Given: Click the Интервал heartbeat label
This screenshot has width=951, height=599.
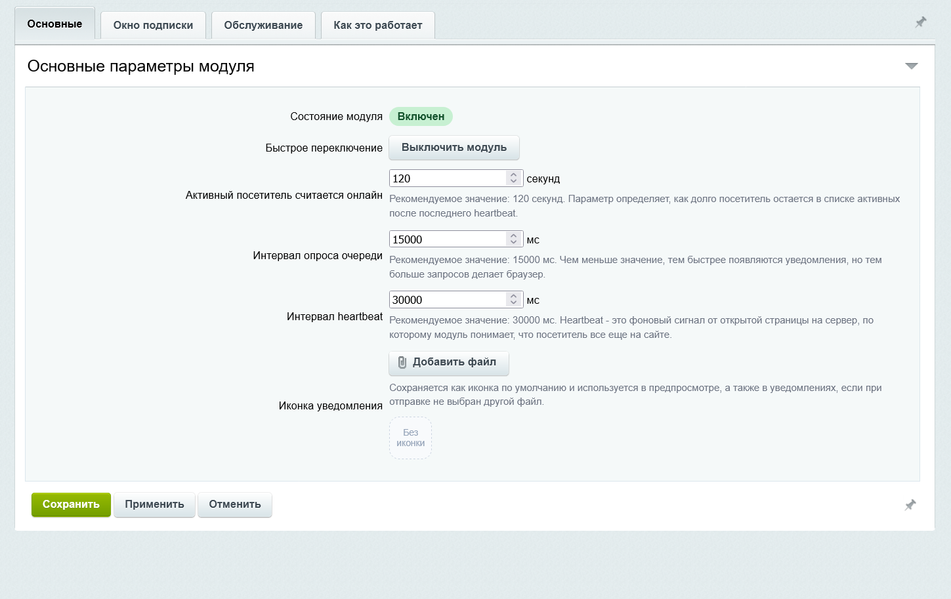Looking at the screenshot, I should pos(335,316).
